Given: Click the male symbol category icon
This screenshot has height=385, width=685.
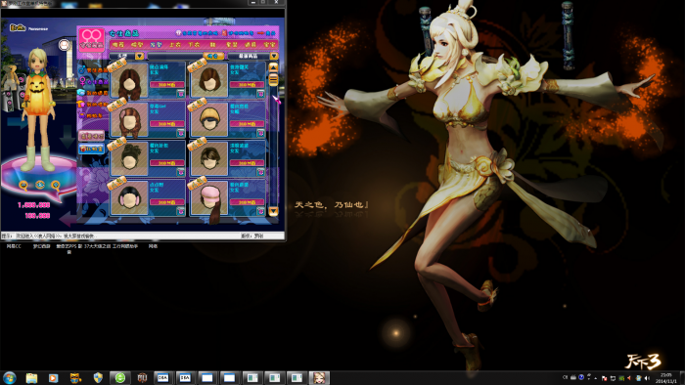Looking at the screenshot, I should point(82,69).
